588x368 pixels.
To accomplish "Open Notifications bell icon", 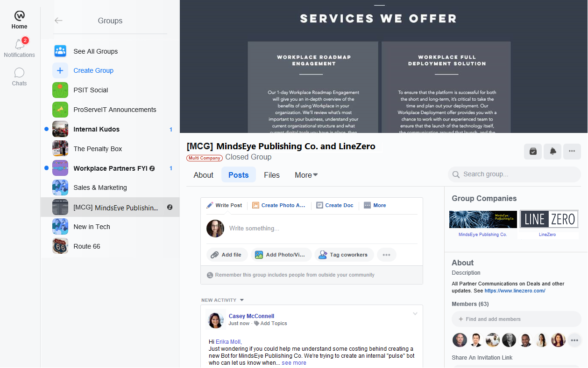I will tap(19, 44).
